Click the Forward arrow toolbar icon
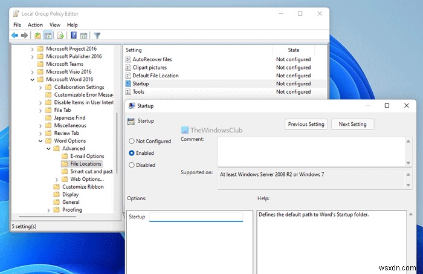Image resolution: width=423 pixels, height=274 pixels. point(25,36)
